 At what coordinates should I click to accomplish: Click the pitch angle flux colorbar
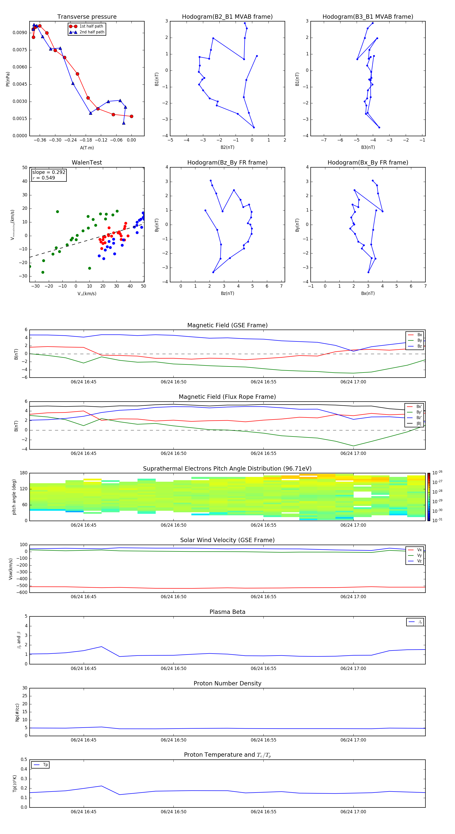[429, 497]
